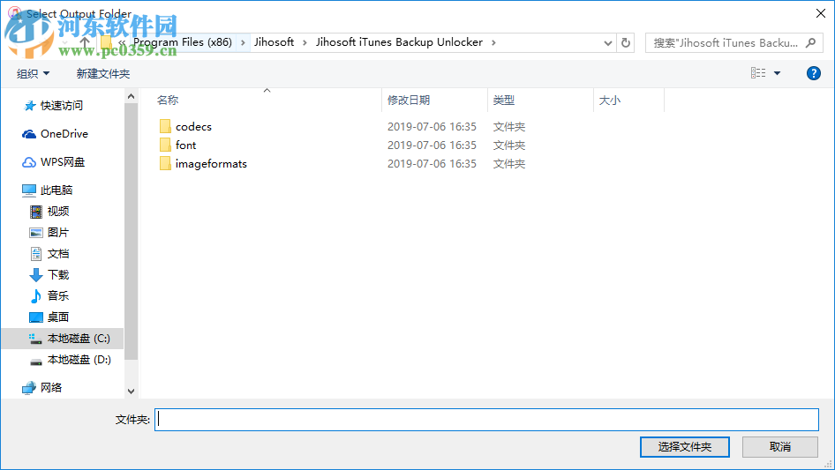The height and width of the screenshot is (470, 835).
Task: Click the 下载 download arrow icon
Action: [35, 275]
